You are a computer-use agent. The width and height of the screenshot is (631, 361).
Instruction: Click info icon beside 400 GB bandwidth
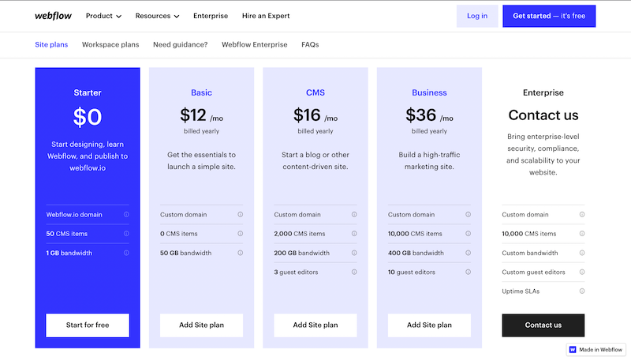click(x=469, y=253)
